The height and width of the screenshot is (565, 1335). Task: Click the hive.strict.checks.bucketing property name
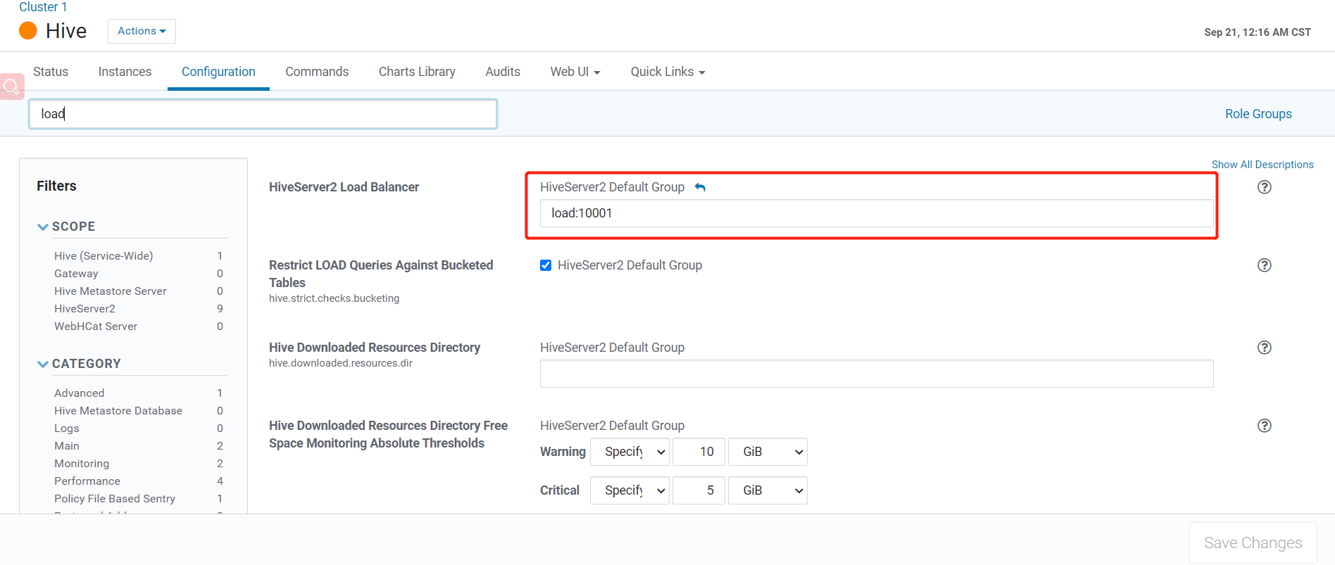tap(334, 298)
